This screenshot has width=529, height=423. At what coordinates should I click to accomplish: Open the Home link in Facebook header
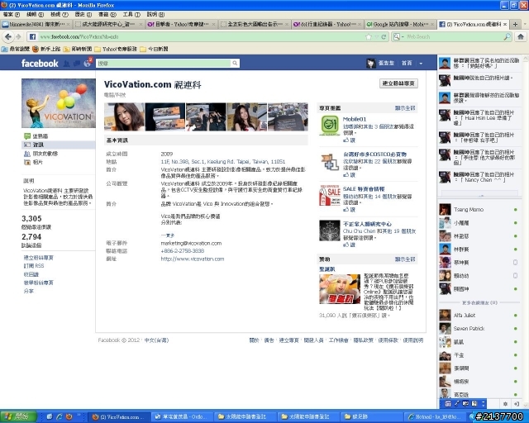pos(407,63)
